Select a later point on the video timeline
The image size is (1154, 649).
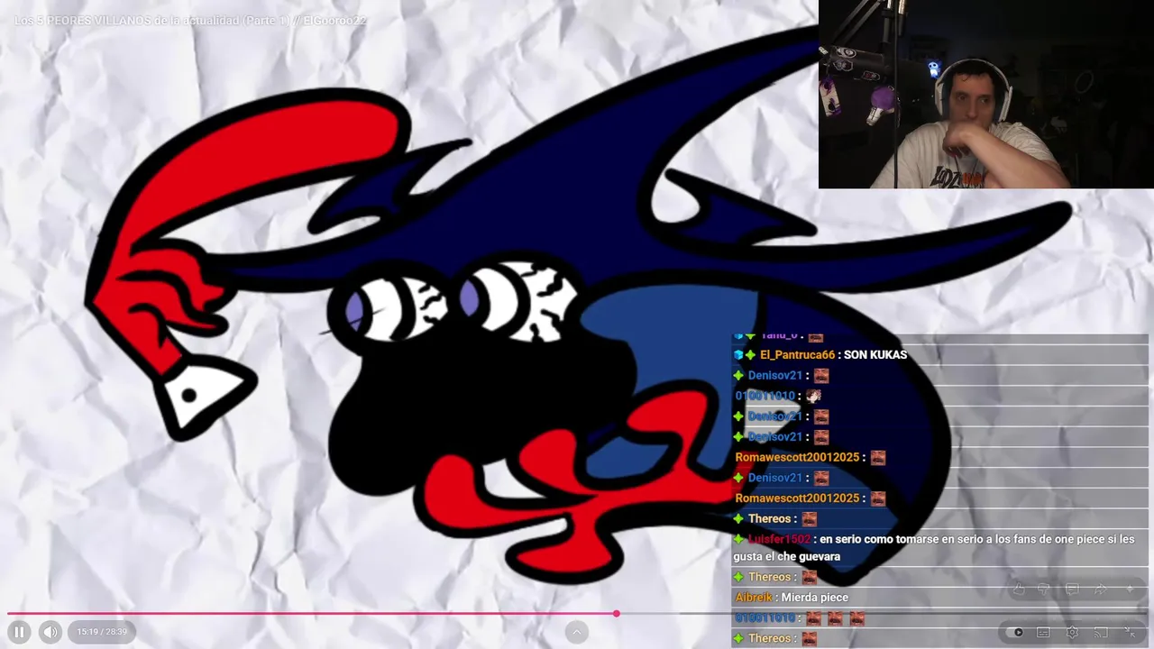884,614
